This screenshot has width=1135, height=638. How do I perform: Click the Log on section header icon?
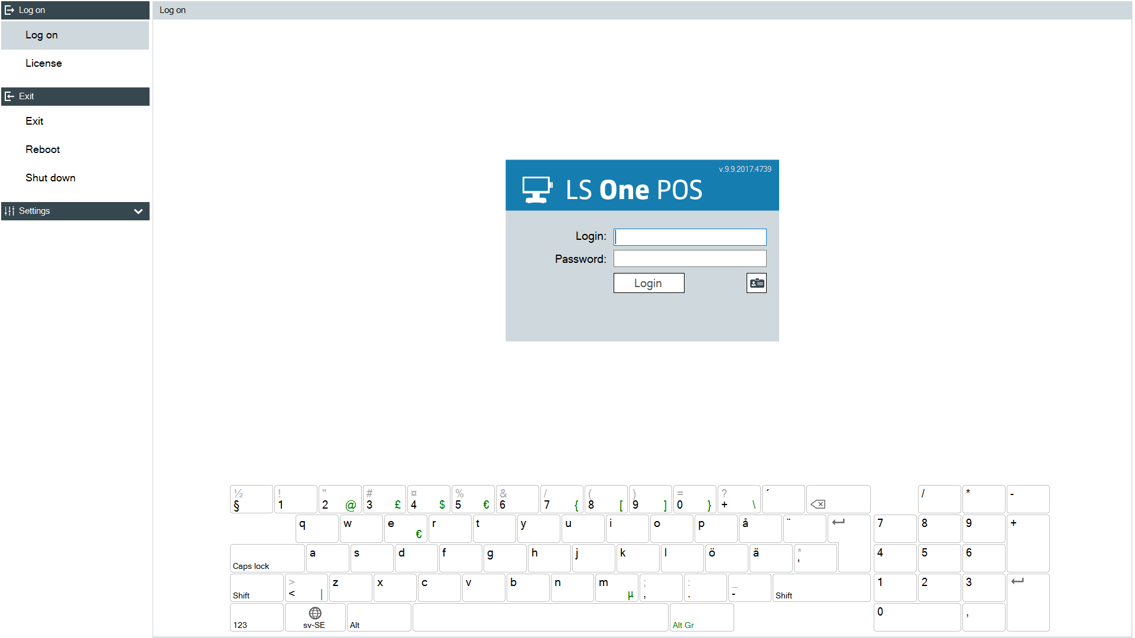[9, 10]
